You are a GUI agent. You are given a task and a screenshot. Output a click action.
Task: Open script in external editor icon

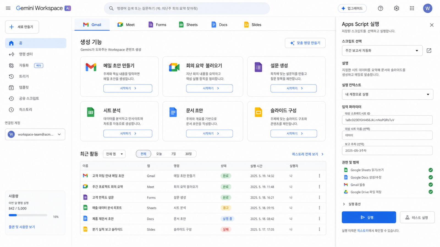429,50
